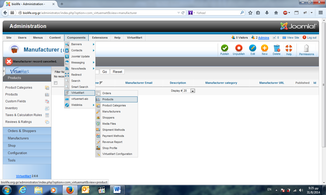Click the red Unpublish toolbar icon
Screen dimensions: 326x195
click(239, 48)
